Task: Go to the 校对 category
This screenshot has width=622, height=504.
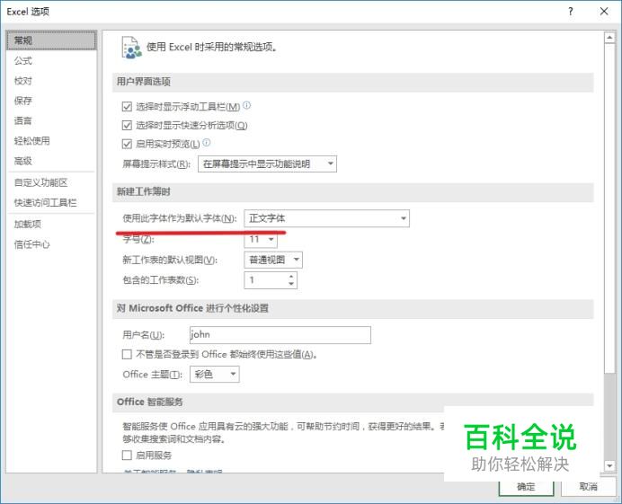Action: click(23, 81)
